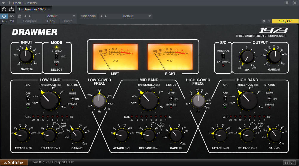Screen dimensions: 299x166
Task: Click the Mid Band Attack knob
Action: pyautogui.click(x=122, y=135)
